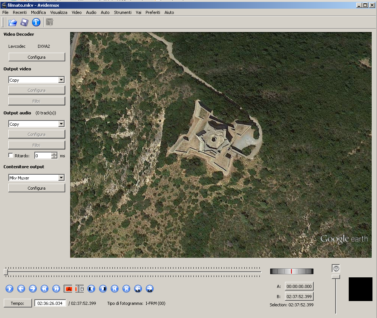377x318 pixels.
Task: Set selection end marker B
Action: [x=80, y=289]
